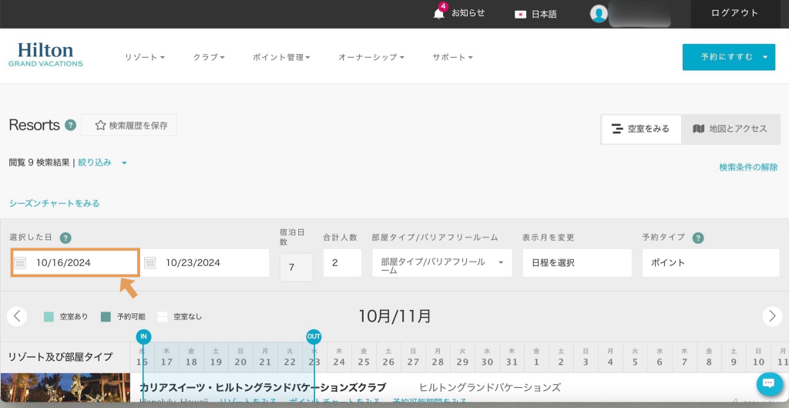Switch to 地図とアクセス view

pyautogui.click(x=730, y=129)
